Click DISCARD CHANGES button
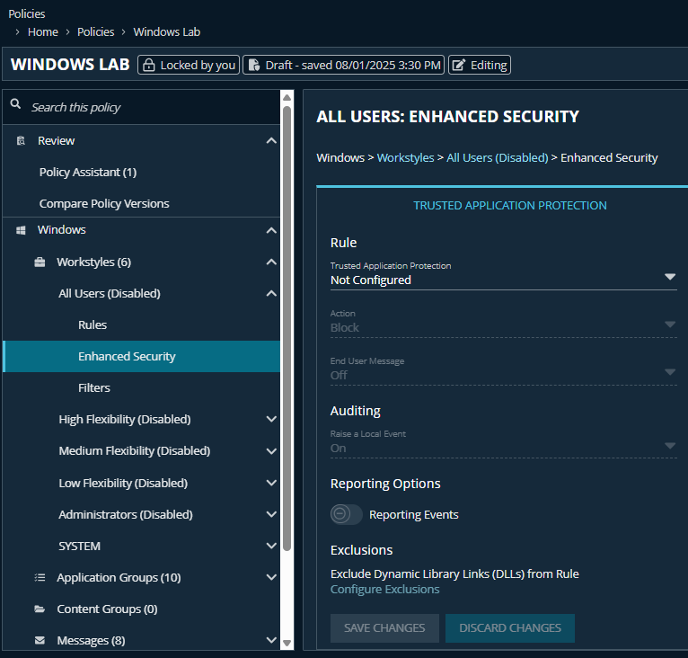Screen dimensions: 688x658 510,628
